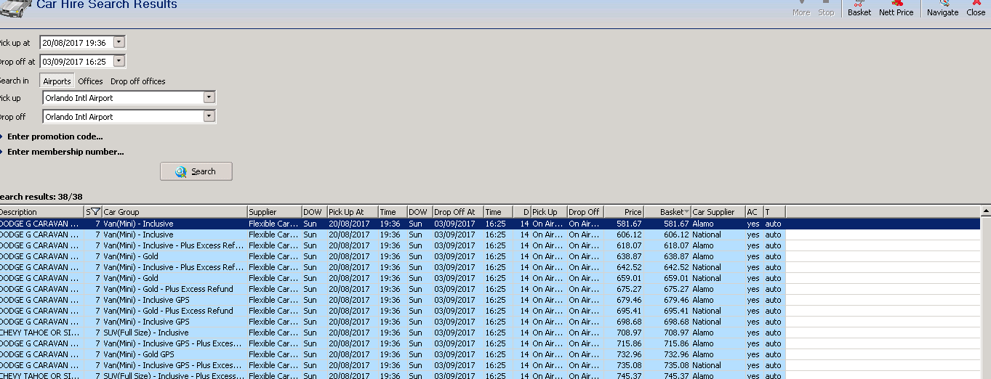Expand the Drop off location dropdown

tap(209, 116)
